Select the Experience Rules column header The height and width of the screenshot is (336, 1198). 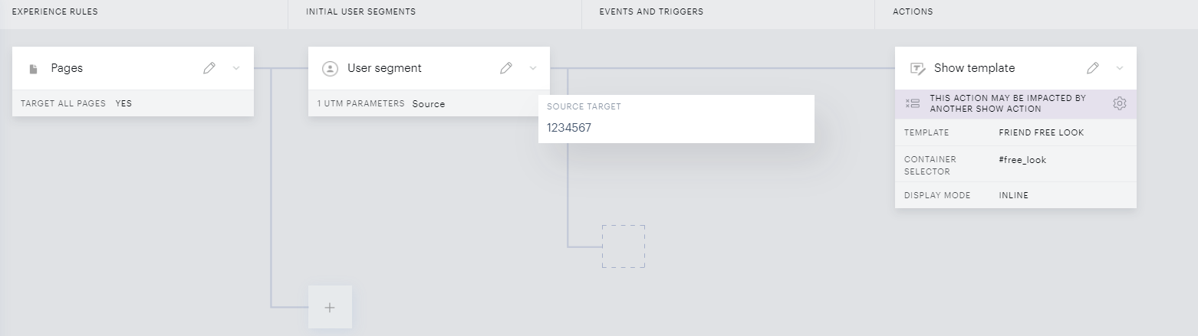pyautogui.click(x=55, y=12)
